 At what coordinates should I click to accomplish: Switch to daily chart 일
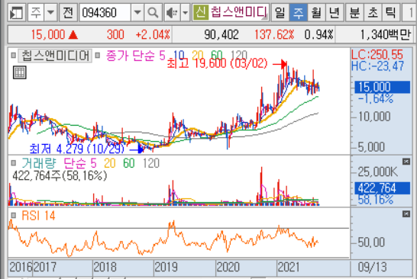tap(280, 12)
